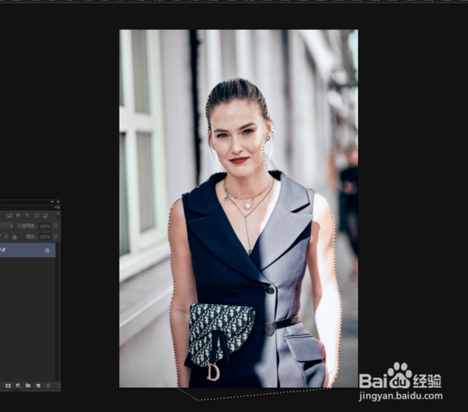Open the blend mode dropdown
This screenshot has width=468, height=412.
click(7, 226)
